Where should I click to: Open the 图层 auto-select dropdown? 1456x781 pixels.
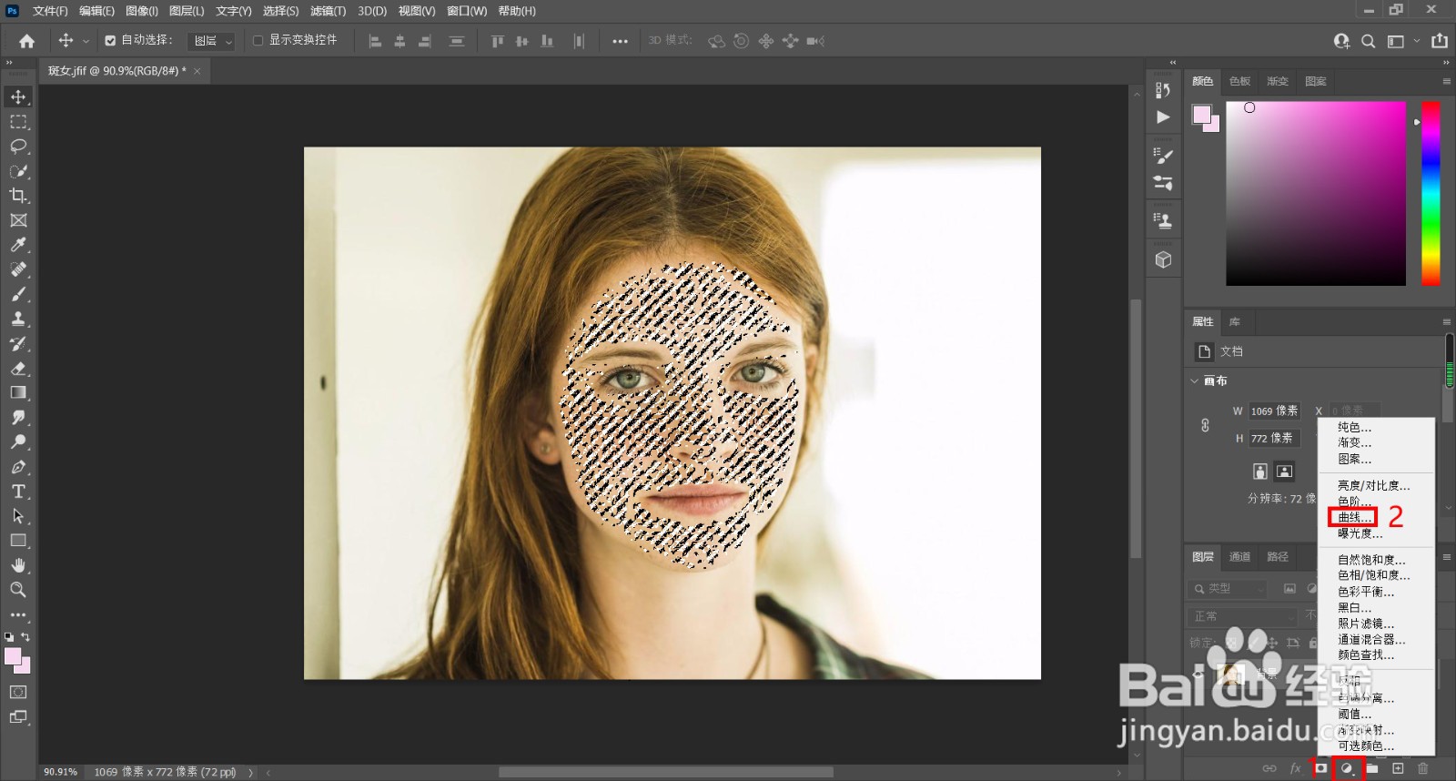pyautogui.click(x=211, y=41)
